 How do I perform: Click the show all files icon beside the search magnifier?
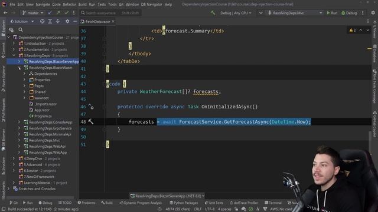click(x=11, y=30)
